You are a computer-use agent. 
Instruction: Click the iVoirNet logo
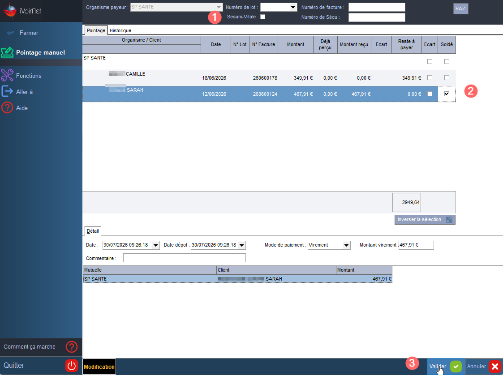pyautogui.click(x=21, y=10)
